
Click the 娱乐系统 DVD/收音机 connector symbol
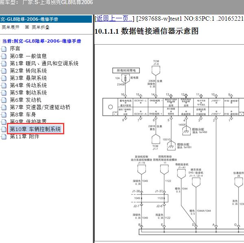196,183
